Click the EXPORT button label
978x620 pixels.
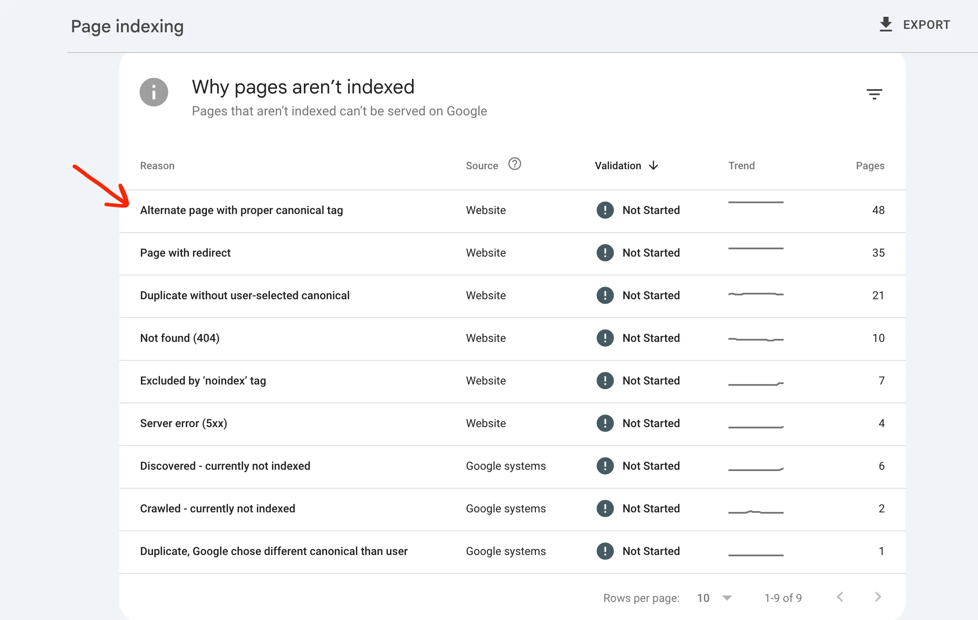[x=926, y=25]
